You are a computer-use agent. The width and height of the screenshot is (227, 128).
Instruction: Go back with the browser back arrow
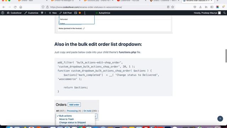point(4,7)
